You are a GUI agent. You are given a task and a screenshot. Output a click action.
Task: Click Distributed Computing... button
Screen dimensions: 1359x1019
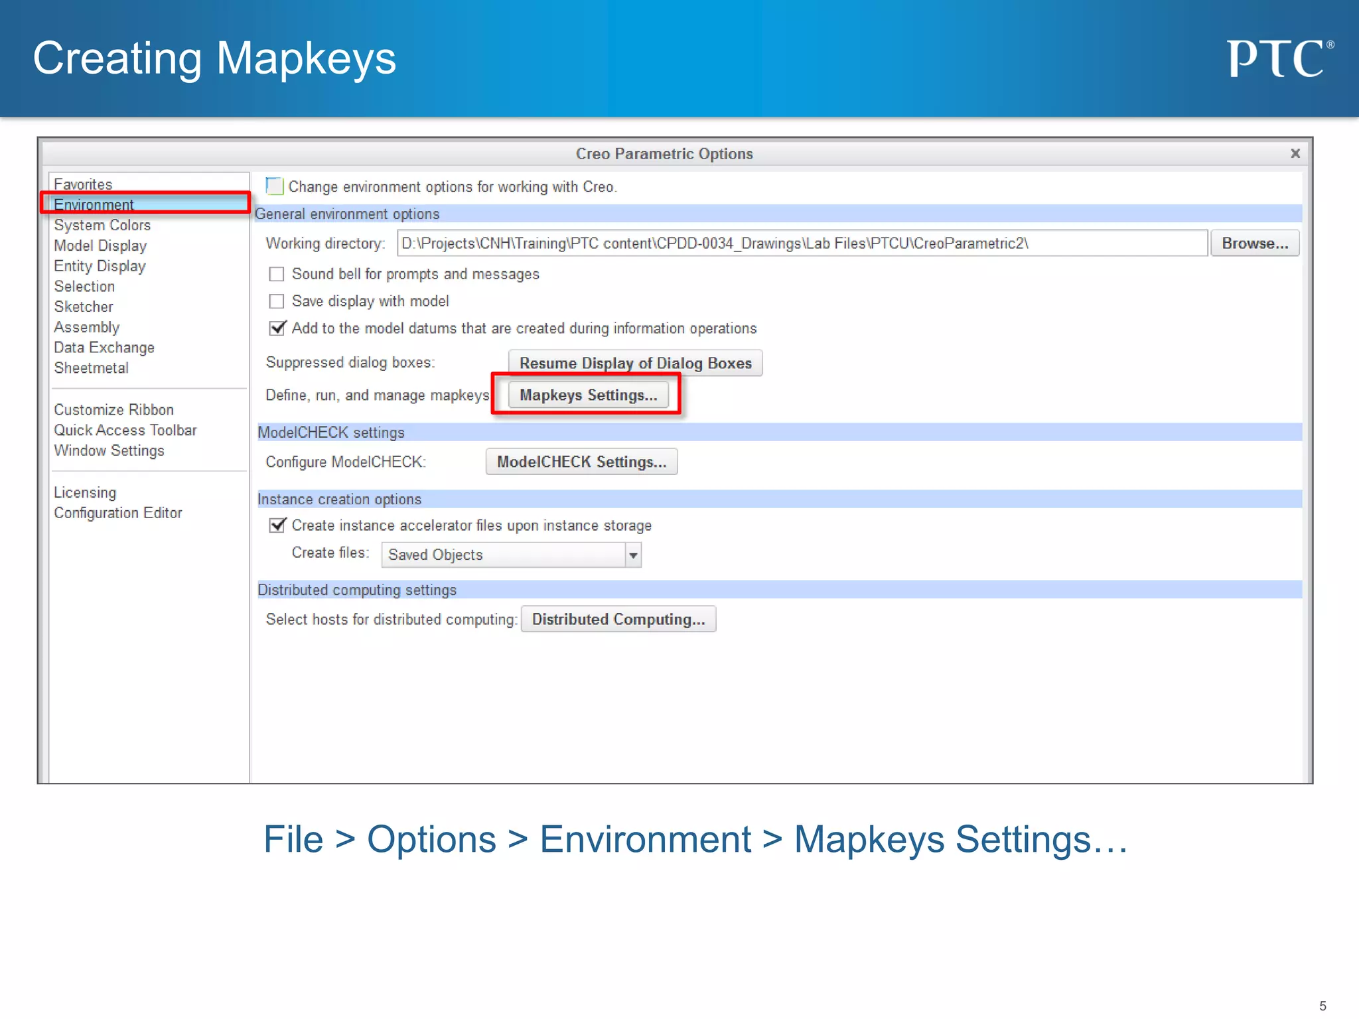(618, 619)
